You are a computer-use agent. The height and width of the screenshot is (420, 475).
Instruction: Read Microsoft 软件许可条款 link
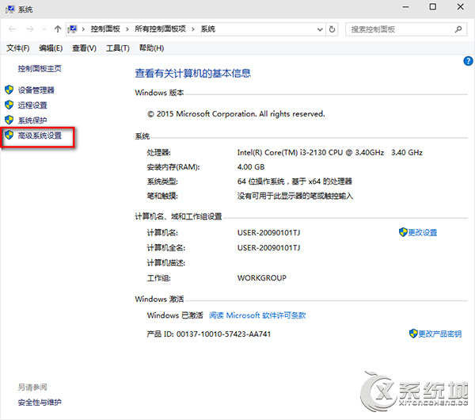pos(257,315)
